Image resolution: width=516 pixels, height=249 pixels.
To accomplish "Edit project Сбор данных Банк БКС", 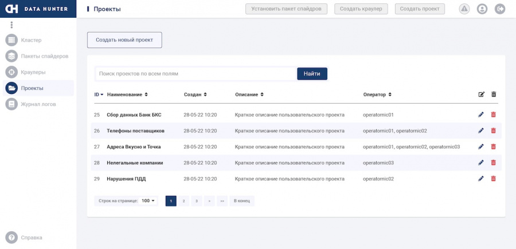I will pyautogui.click(x=481, y=114).
